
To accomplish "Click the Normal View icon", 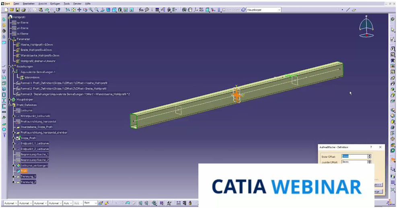I will coord(103,10).
